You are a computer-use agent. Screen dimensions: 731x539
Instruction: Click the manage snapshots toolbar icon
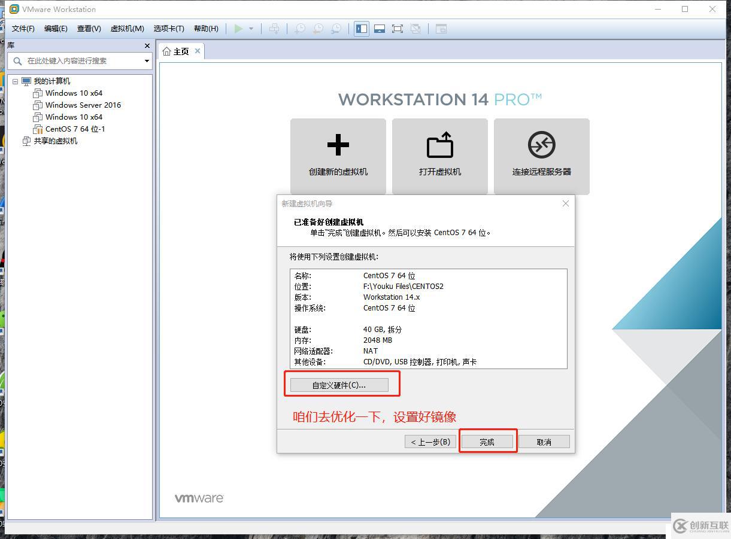(336, 29)
